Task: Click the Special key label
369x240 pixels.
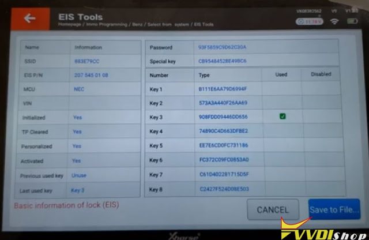Action: [x=163, y=62]
